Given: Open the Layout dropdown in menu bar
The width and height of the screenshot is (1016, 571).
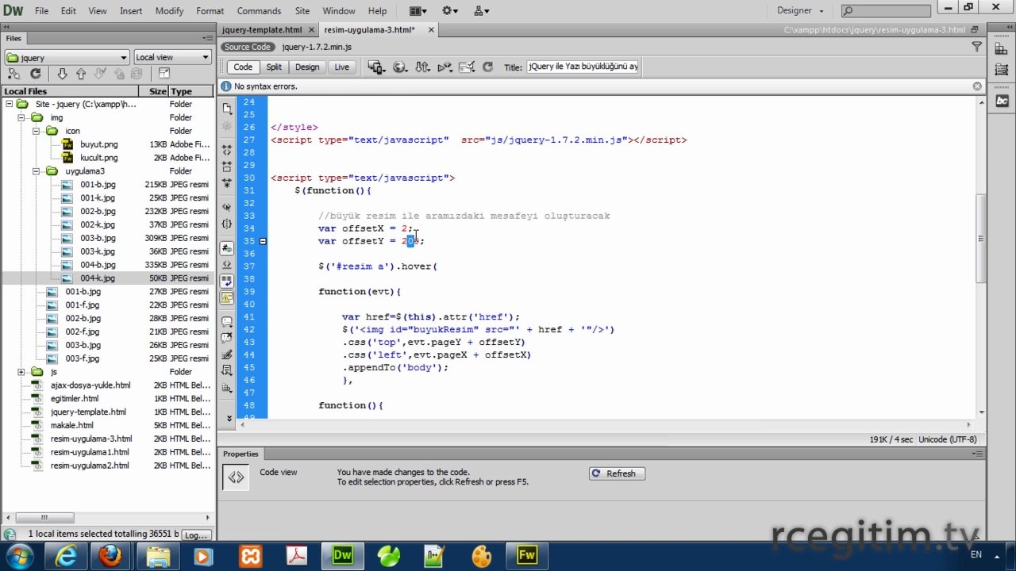Looking at the screenshot, I should coord(418,11).
